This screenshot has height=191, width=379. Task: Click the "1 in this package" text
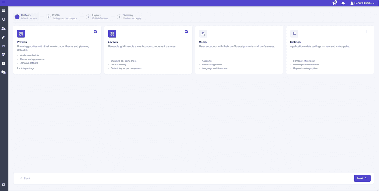(x=26, y=68)
